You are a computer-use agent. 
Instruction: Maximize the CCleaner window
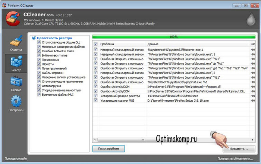(246, 6)
